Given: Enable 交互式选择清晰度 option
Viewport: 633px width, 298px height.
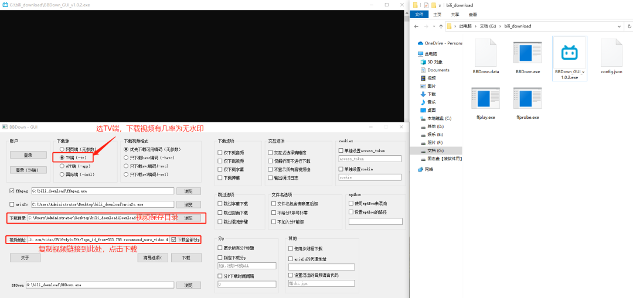Looking at the screenshot, I should [x=270, y=152].
